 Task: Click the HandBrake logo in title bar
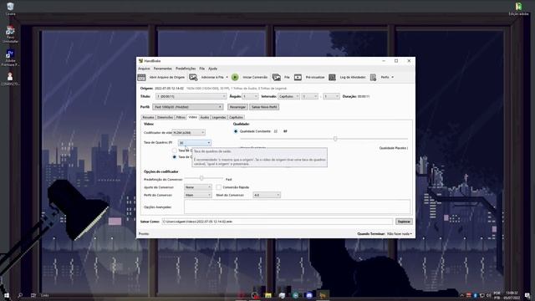(x=140, y=61)
